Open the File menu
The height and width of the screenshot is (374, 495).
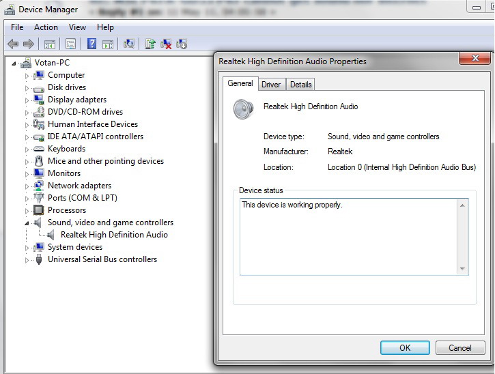[17, 27]
